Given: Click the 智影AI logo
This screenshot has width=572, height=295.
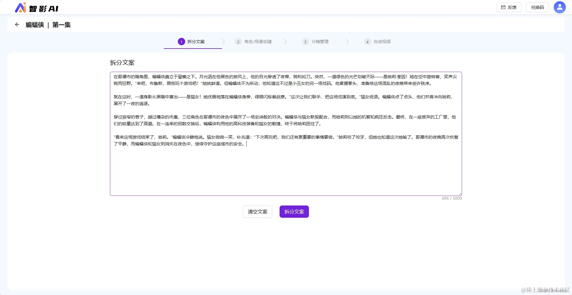Looking at the screenshot, I should pyautogui.click(x=37, y=8).
